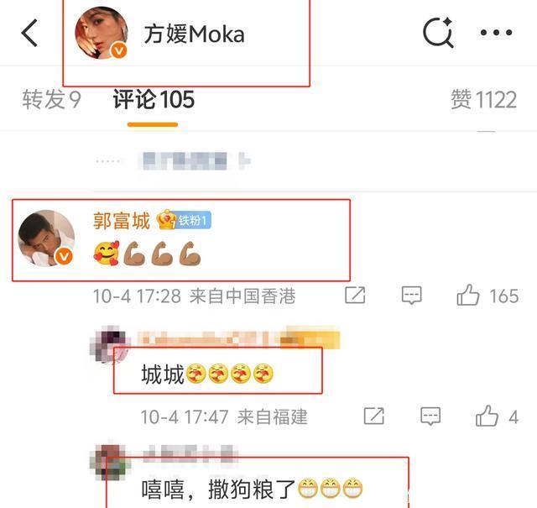Like 郭富城's comment with 165 likes
537x508 pixels.
point(468,295)
